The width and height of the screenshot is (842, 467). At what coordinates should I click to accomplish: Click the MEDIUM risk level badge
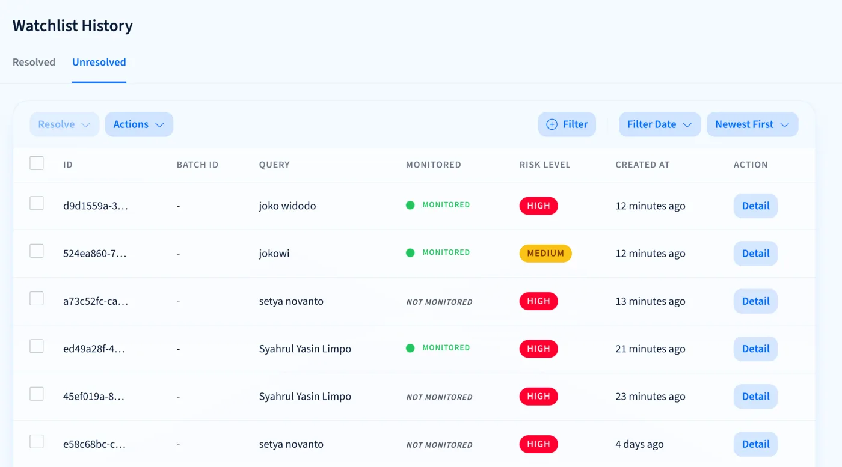pos(545,253)
